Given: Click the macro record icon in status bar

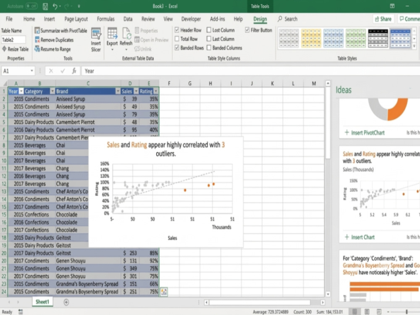Looking at the screenshot, I should tap(21, 312).
